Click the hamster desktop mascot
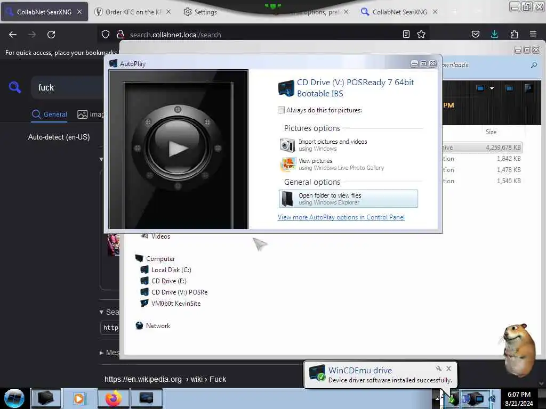546x409 pixels. [x=519, y=349]
